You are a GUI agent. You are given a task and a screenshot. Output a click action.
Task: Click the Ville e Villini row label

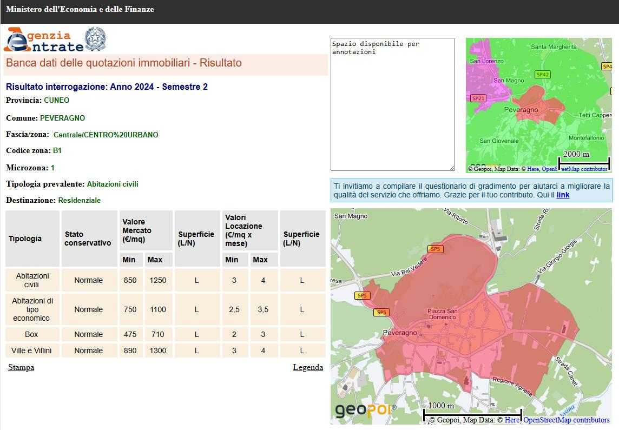(31, 350)
